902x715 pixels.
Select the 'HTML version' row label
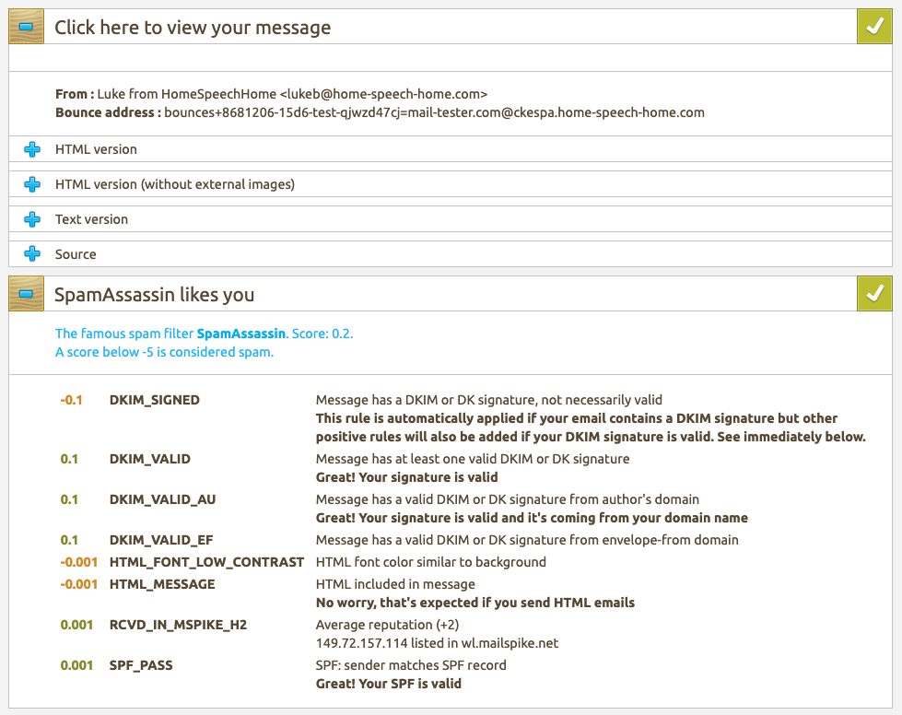coord(96,149)
